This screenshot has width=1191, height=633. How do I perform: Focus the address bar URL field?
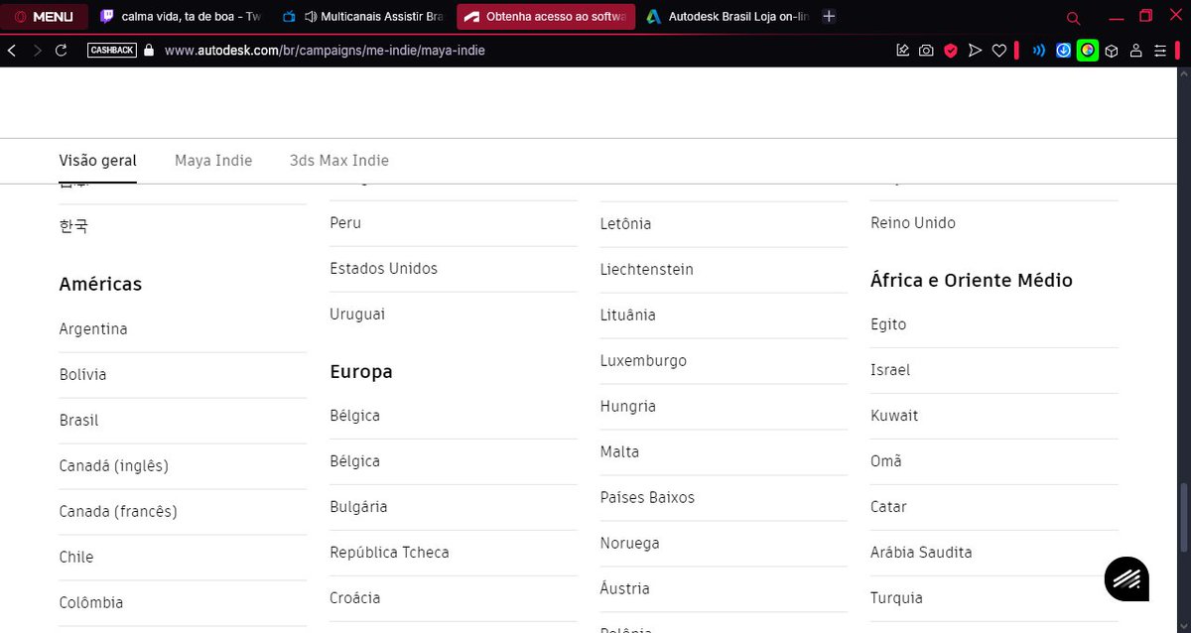325,50
